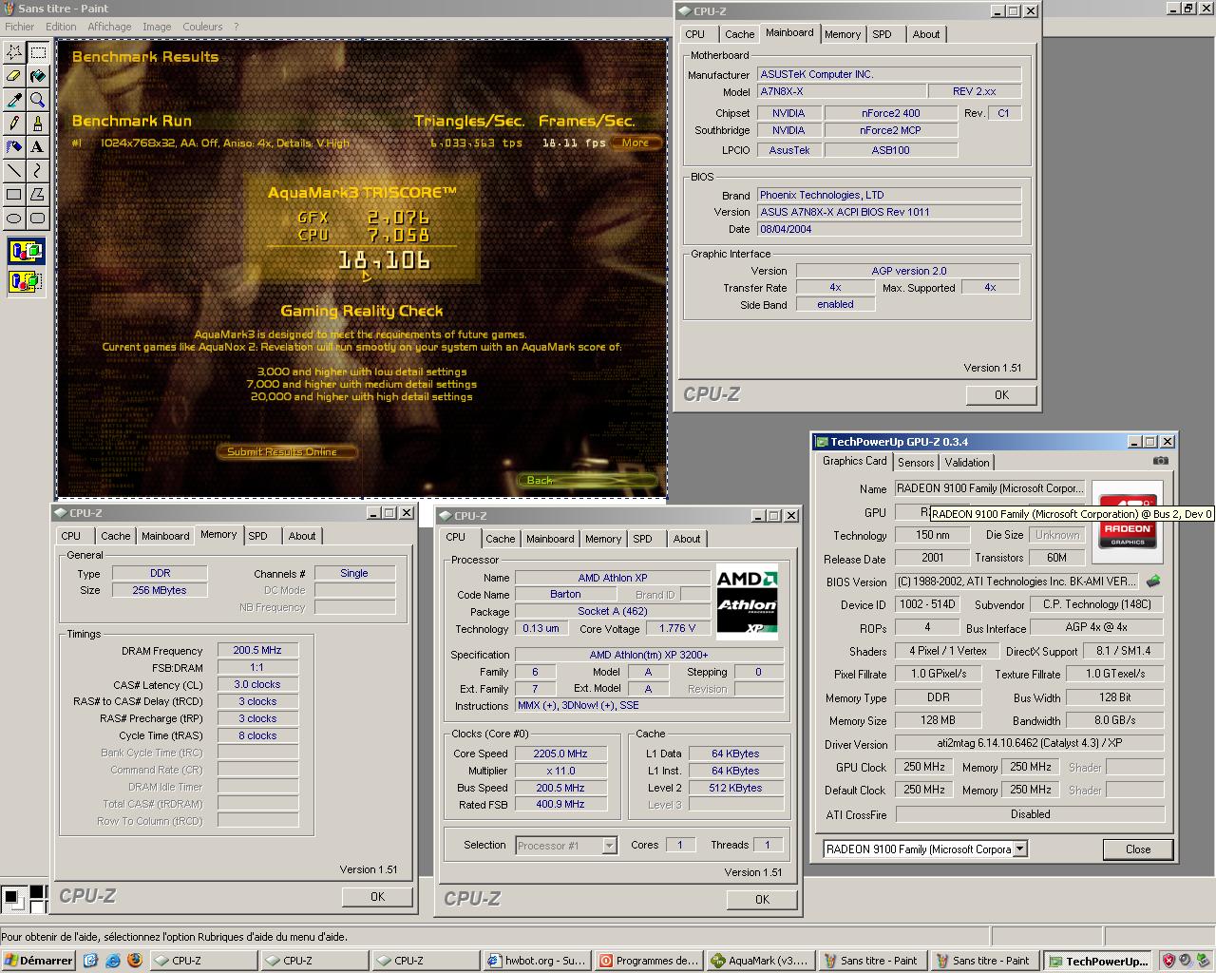The image size is (1216, 973).
Task: Click the More button next to fps
Action: tap(636, 143)
